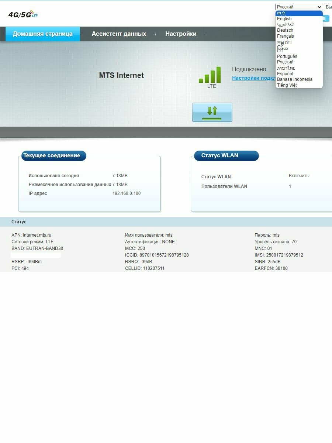Click the Аутентификация: NONE entry
This screenshot has height=443, width=332.
point(150,242)
